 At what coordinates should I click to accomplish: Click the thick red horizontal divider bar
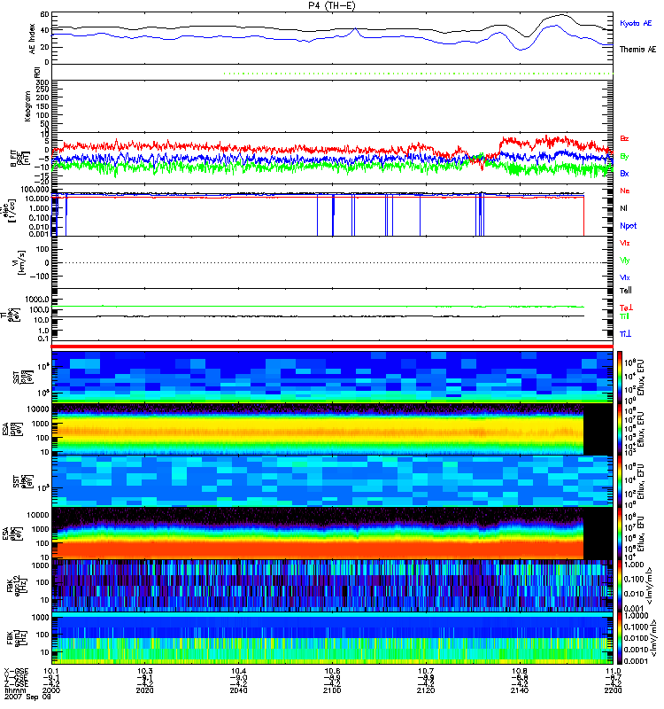click(332, 347)
